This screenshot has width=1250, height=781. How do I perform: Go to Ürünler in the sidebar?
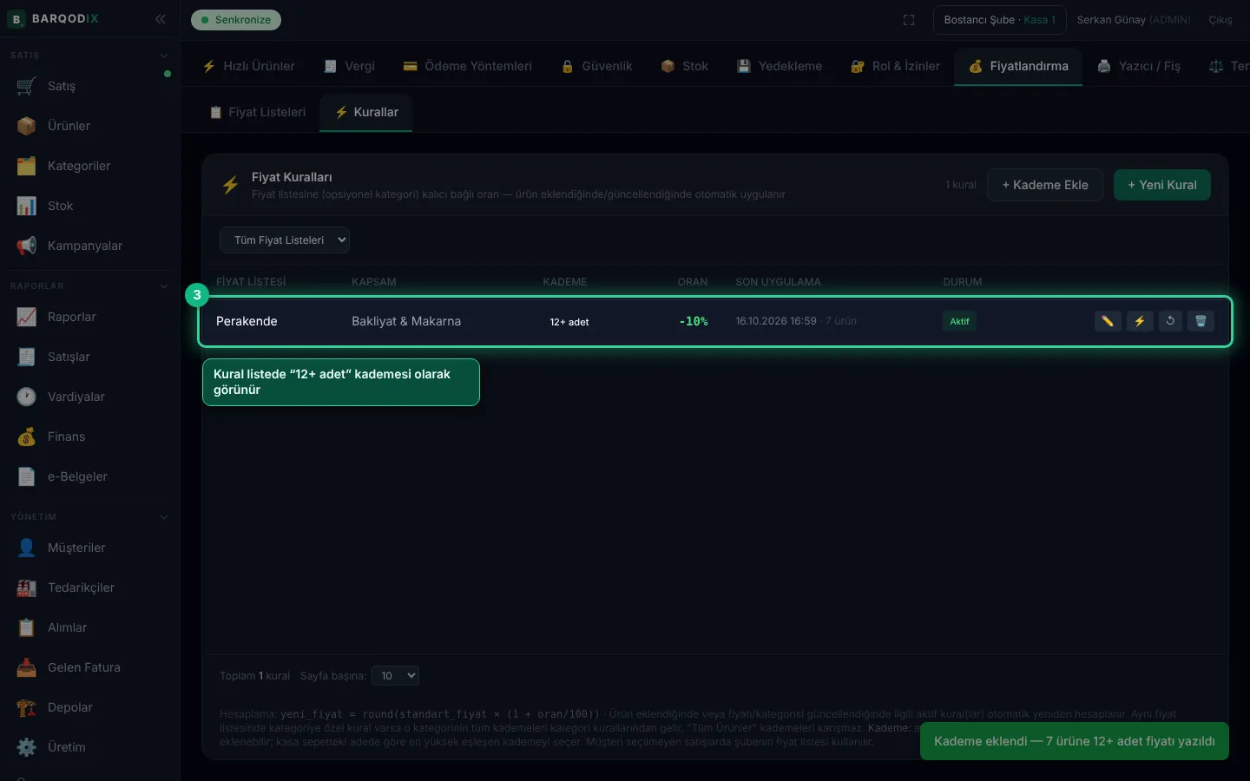(90, 126)
